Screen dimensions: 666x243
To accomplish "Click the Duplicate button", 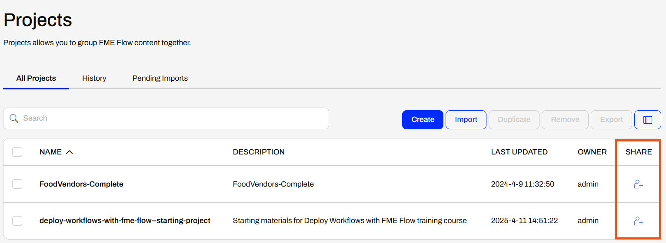I will click(x=514, y=120).
